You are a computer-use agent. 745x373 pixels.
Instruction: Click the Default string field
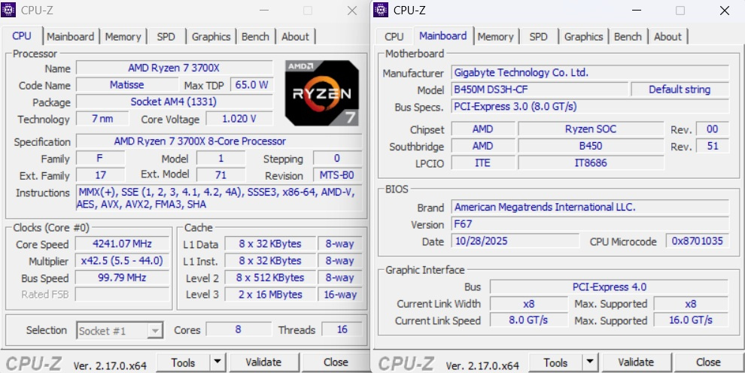(x=680, y=89)
